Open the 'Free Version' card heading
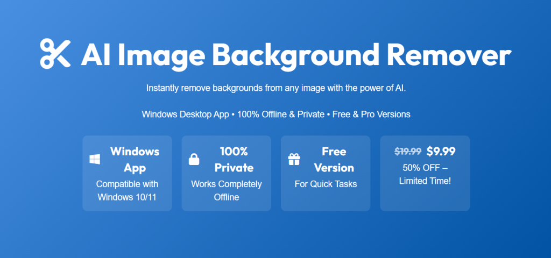The width and height of the screenshot is (551, 258). tap(334, 160)
